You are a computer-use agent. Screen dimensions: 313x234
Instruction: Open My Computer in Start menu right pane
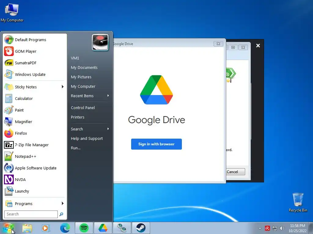(x=83, y=86)
